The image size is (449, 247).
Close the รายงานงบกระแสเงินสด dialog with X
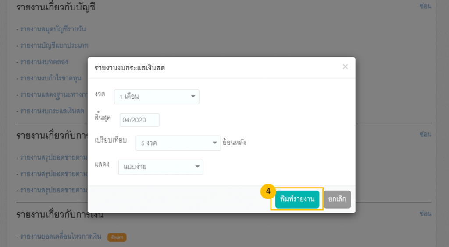345,67
